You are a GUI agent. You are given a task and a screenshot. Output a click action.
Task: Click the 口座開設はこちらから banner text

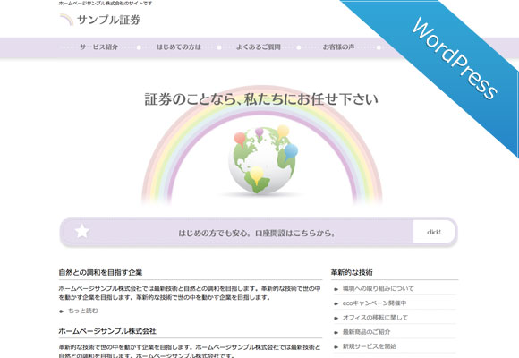tap(257, 233)
